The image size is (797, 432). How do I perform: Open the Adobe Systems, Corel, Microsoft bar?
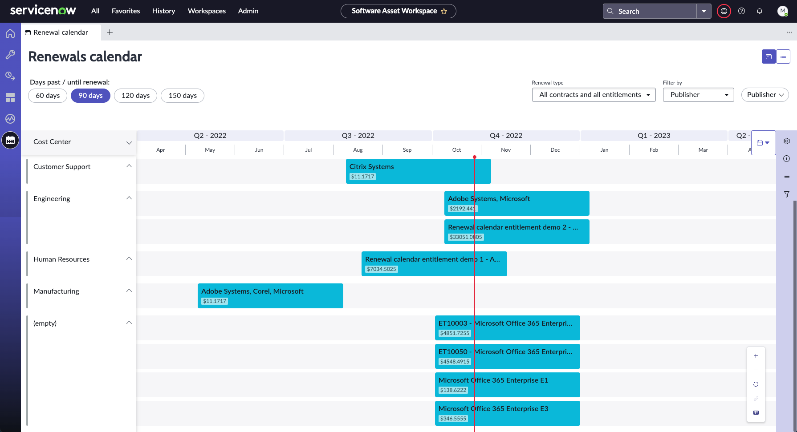click(x=270, y=296)
